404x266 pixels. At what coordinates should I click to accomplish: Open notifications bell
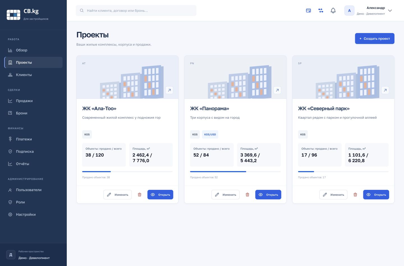click(x=333, y=11)
